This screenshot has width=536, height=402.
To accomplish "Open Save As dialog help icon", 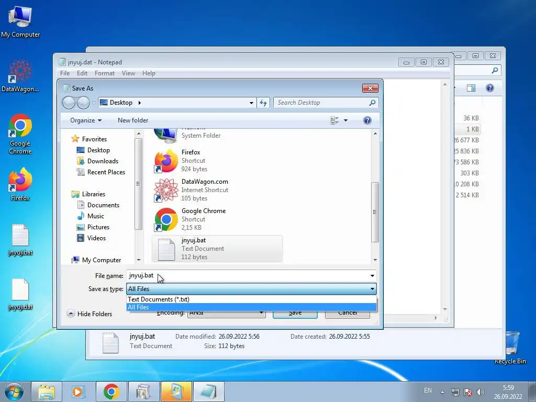I will pyautogui.click(x=367, y=120).
